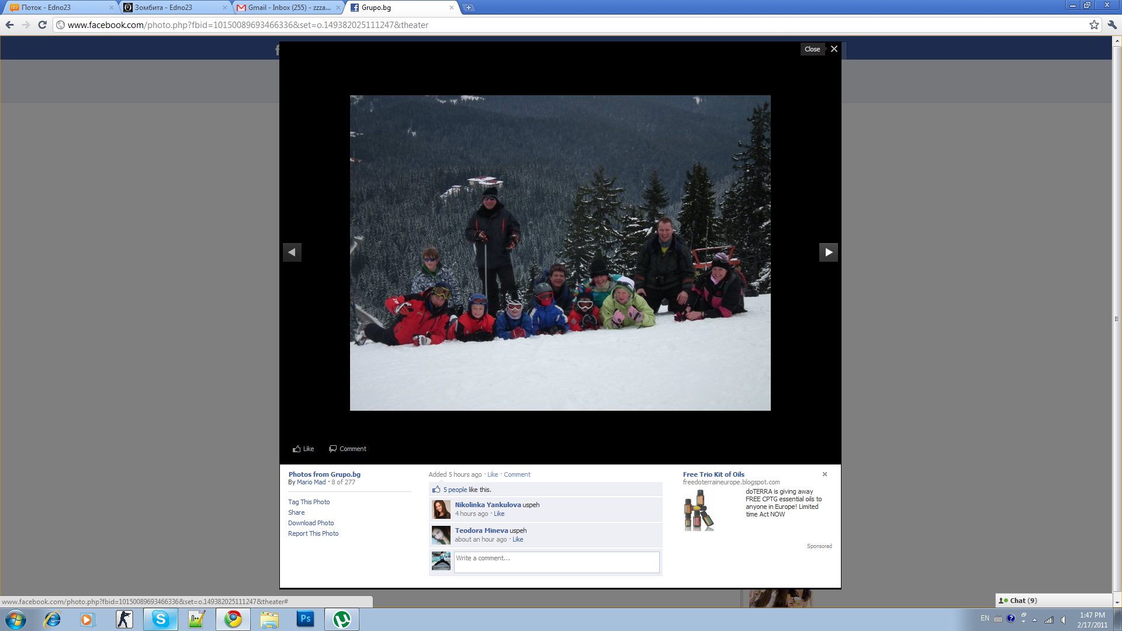Dismiss the Free Trio Kit ad

coord(825,474)
